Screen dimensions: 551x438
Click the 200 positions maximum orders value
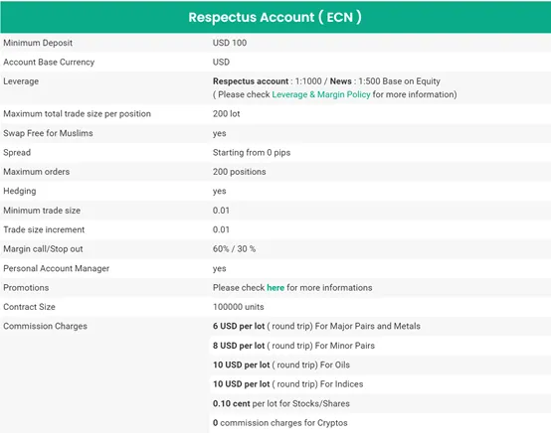click(x=239, y=172)
